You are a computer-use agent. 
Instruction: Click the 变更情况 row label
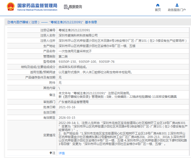point(49,135)
